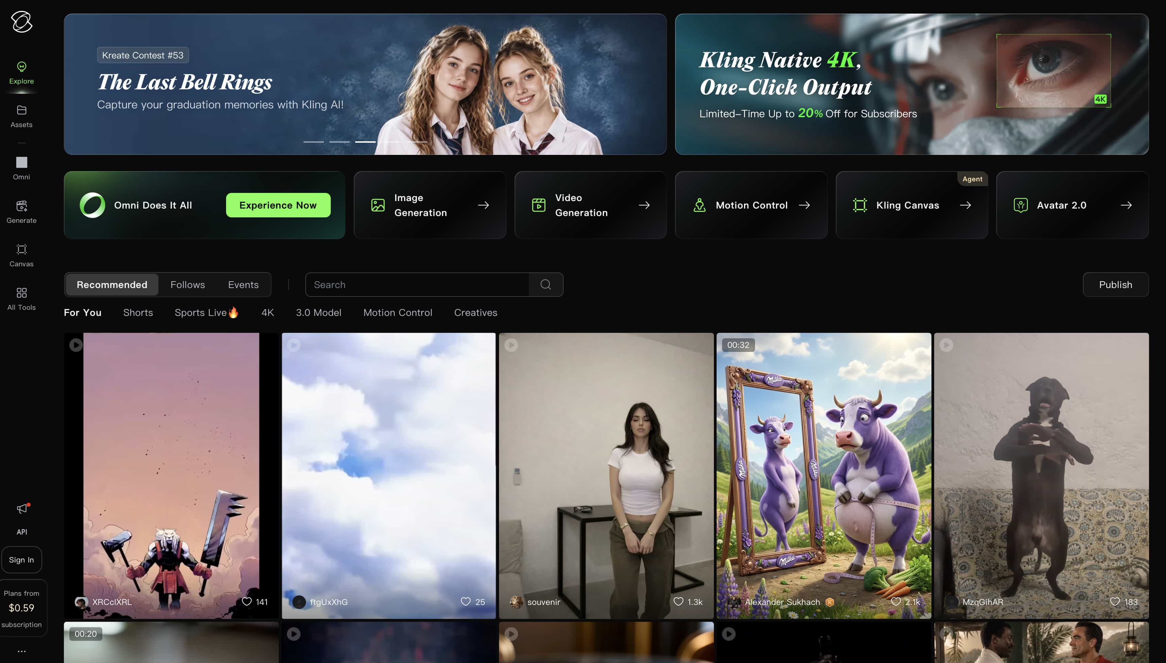This screenshot has height=663, width=1166.
Task: Click the Omni green ring logo
Action: 92,205
